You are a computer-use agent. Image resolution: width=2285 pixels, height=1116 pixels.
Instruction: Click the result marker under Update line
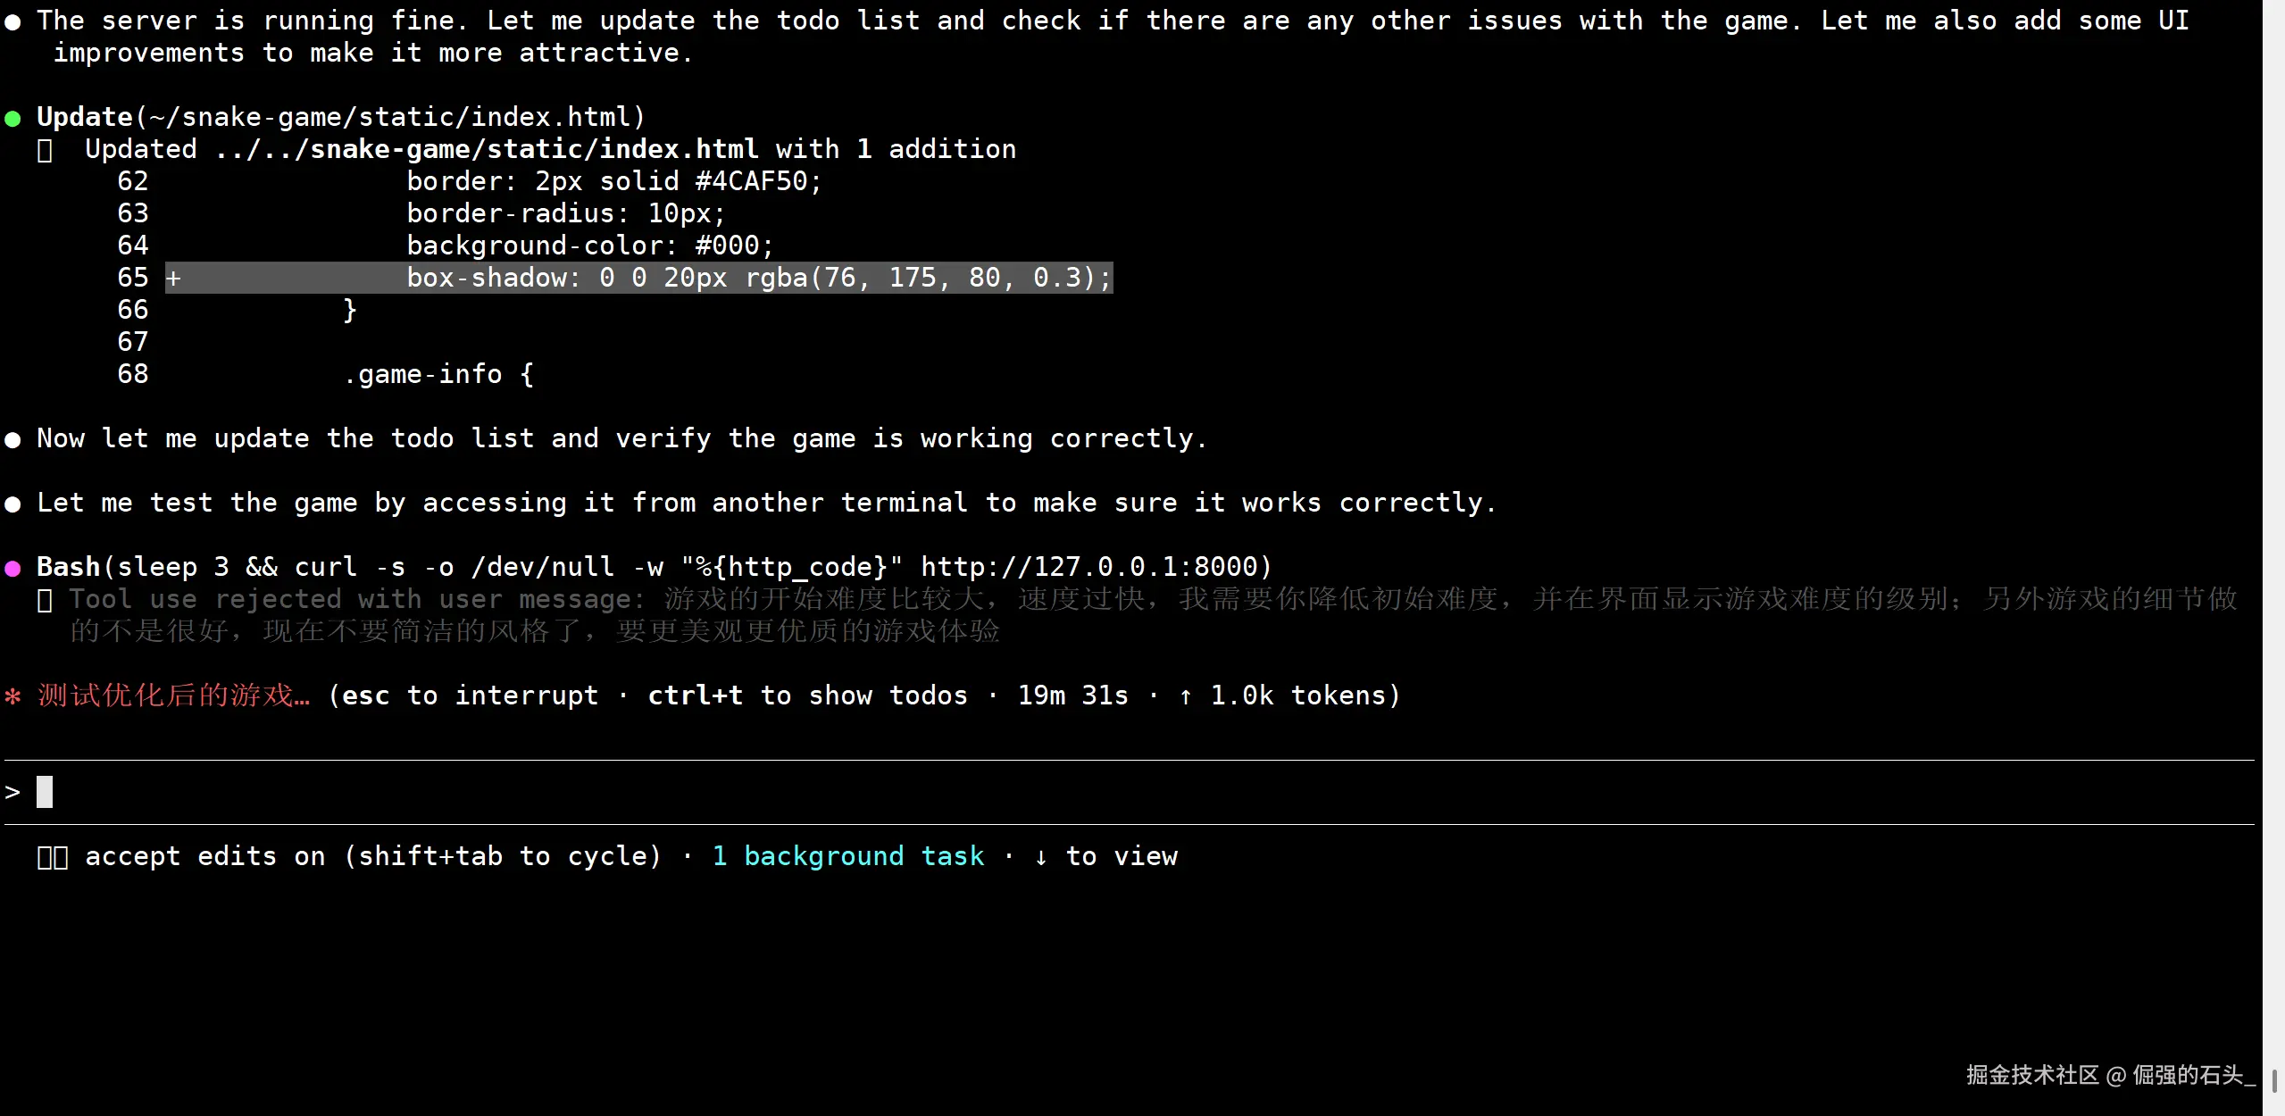tap(45, 150)
